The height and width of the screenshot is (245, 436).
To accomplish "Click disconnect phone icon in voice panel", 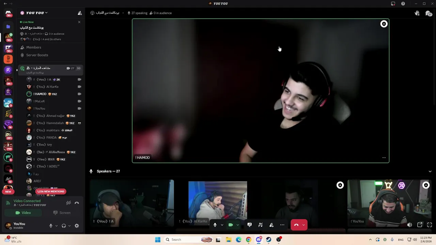I will tap(77, 203).
